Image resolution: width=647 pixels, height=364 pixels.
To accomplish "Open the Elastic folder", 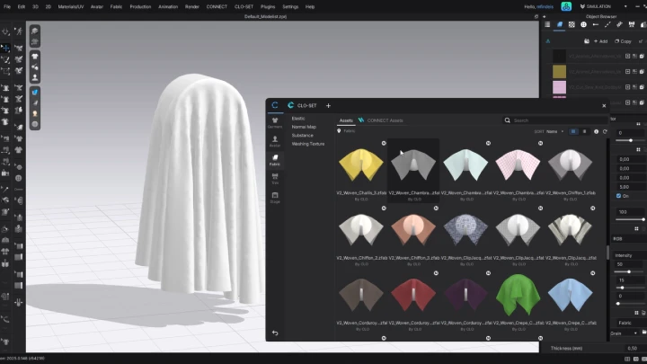I will point(298,119).
